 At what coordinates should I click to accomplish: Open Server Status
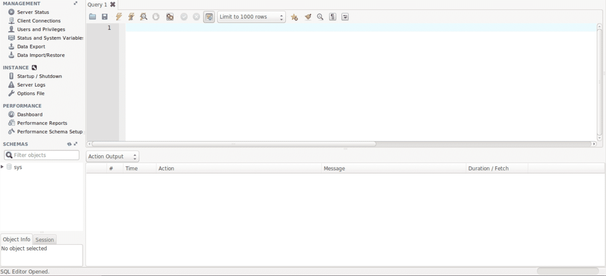tap(33, 12)
